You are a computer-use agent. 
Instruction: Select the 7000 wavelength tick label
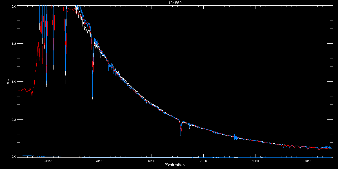pos(203,161)
